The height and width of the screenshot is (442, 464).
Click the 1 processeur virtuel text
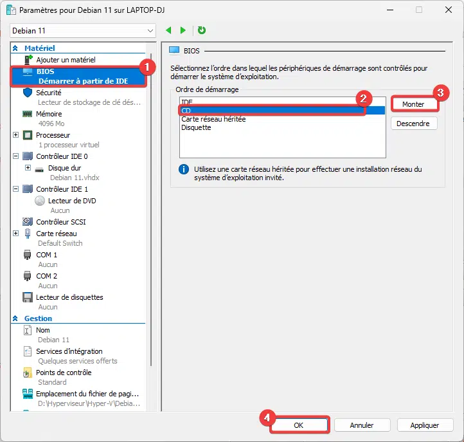pyautogui.click(x=69, y=145)
